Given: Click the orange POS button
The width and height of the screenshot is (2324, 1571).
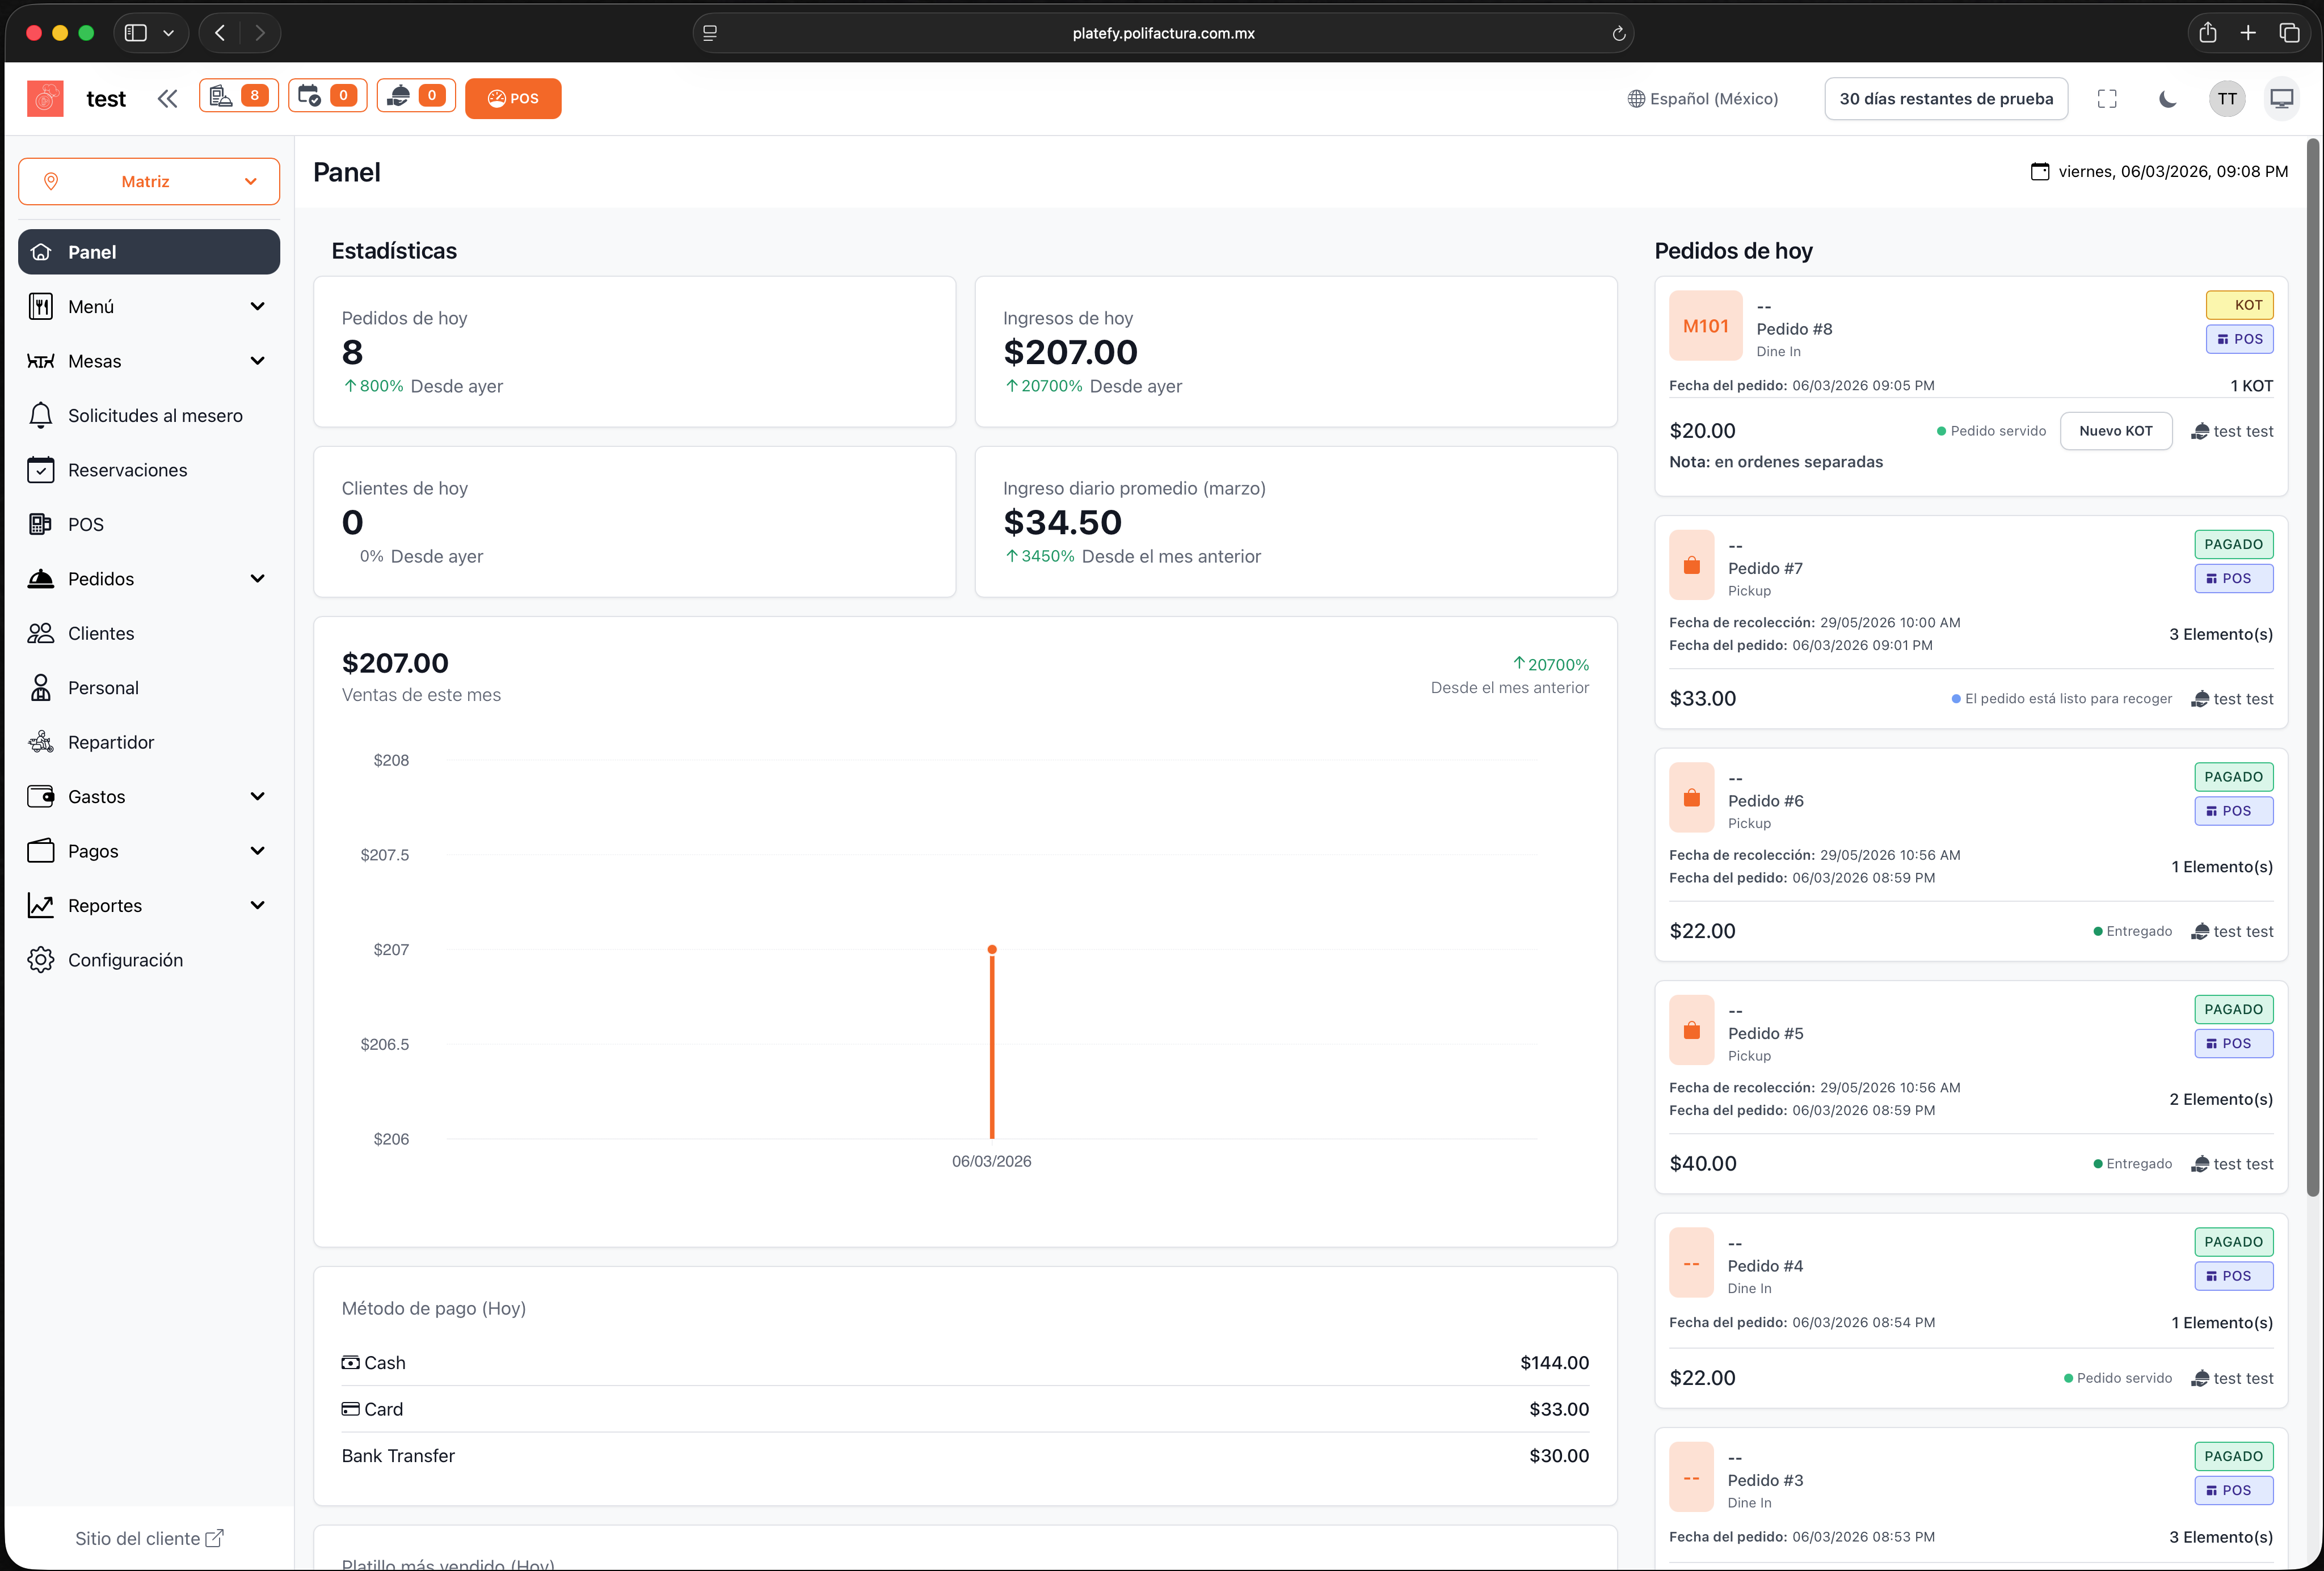Looking at the screenshot, I should (x=512, y=98).
